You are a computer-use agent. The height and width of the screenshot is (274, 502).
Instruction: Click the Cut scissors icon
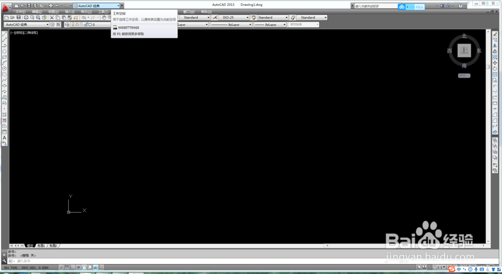click(52, 18)
